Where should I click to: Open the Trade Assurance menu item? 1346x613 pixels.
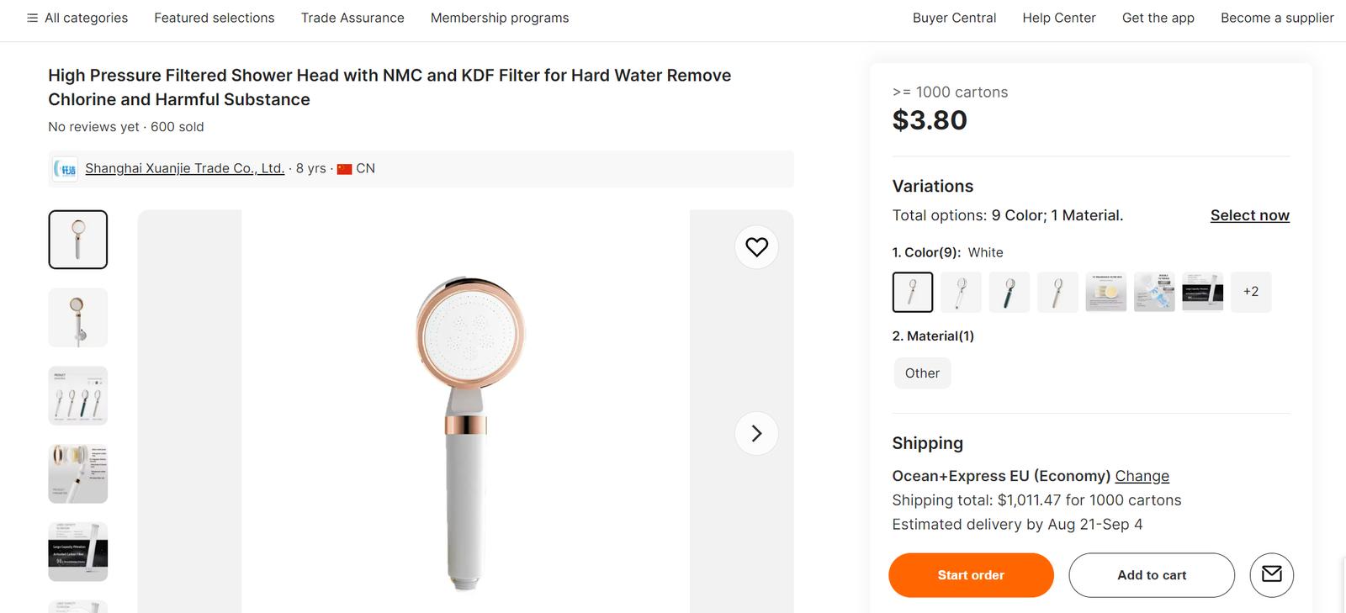click(x=352, y=18)
